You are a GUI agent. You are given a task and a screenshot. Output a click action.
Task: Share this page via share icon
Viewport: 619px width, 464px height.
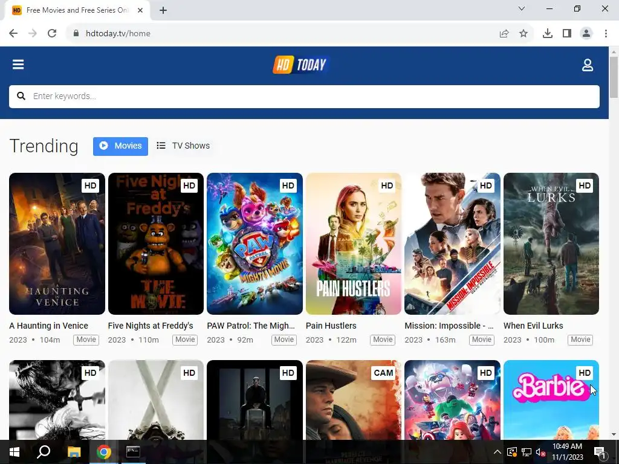click(504, 34)
